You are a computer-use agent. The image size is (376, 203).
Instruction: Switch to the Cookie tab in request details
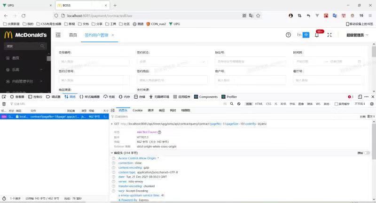pos(138,110)
